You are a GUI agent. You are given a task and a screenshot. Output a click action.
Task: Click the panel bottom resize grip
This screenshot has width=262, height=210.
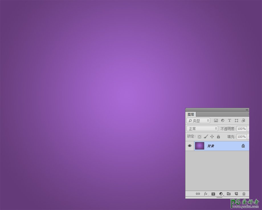click(x=219, y=197)
